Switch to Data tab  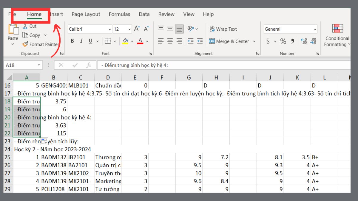pos(144,14)
